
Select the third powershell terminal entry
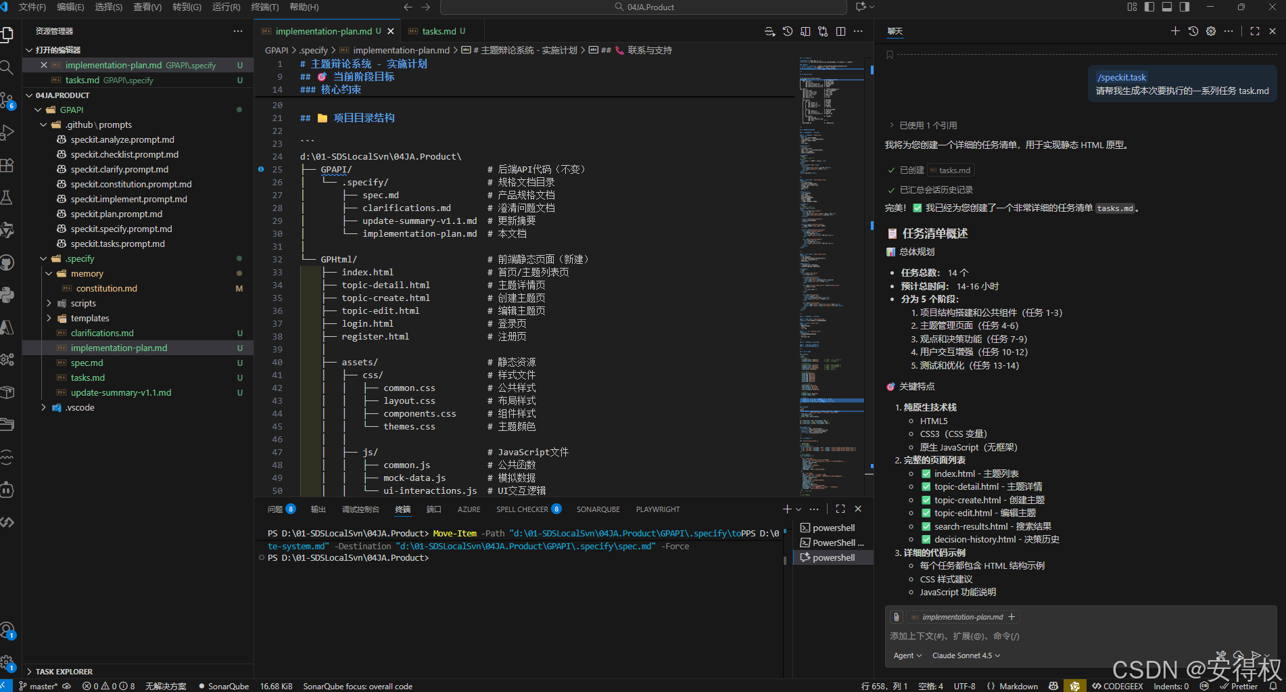click(832, 557)
